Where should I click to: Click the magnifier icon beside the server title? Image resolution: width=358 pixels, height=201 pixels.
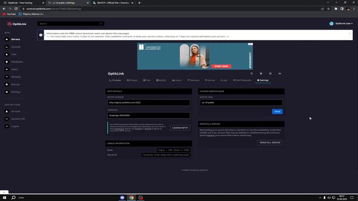point(252,74)
